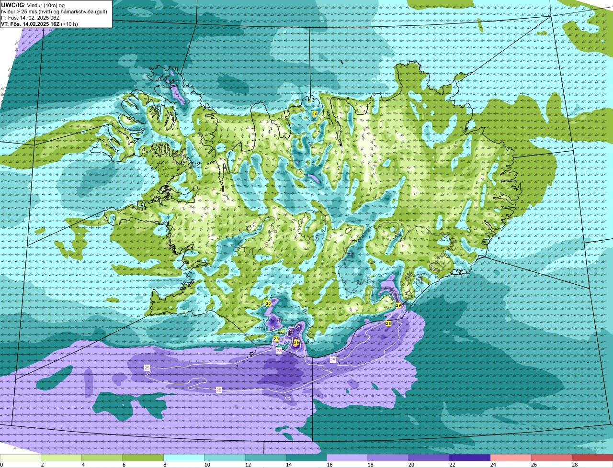
Task: Click the yellow 26 gust label in north
Action: (x=315, y=114)
